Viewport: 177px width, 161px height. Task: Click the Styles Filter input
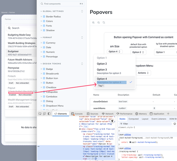click(145, 124)
